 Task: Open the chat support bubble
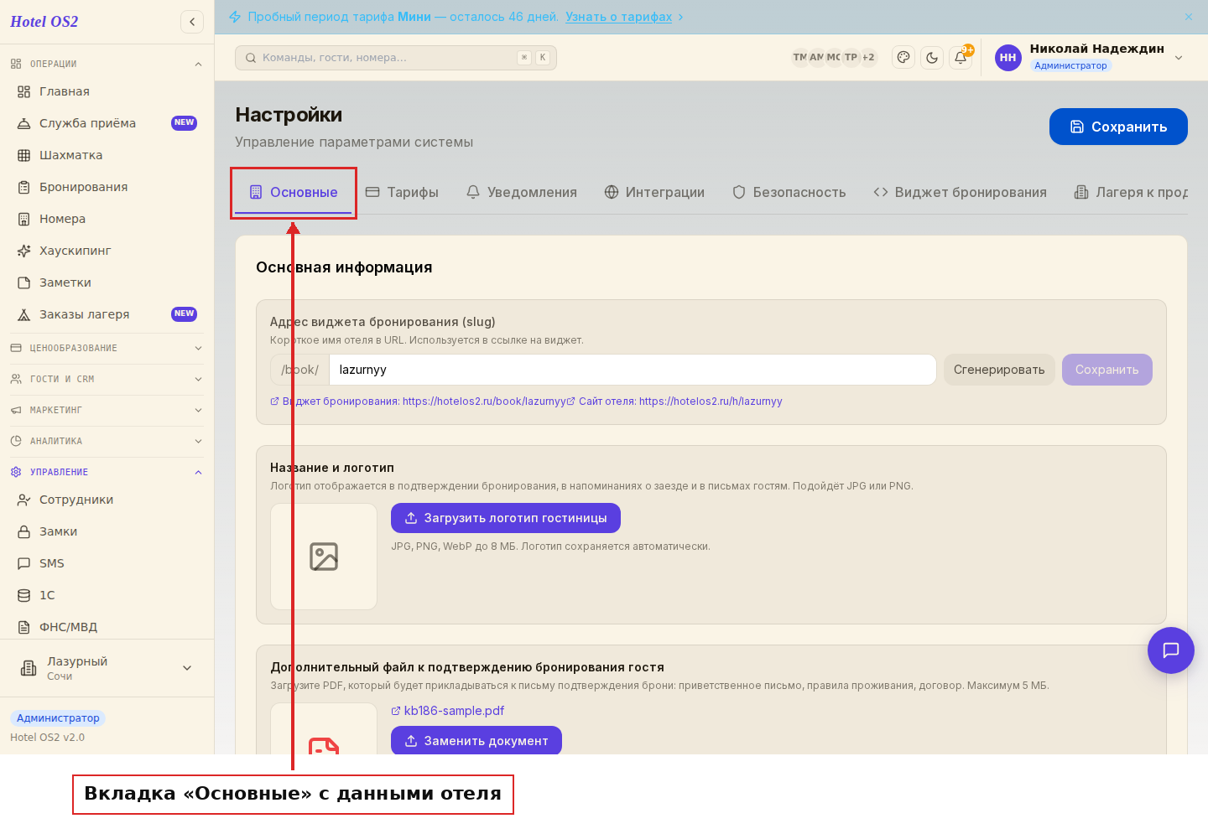pos(1171,650)
